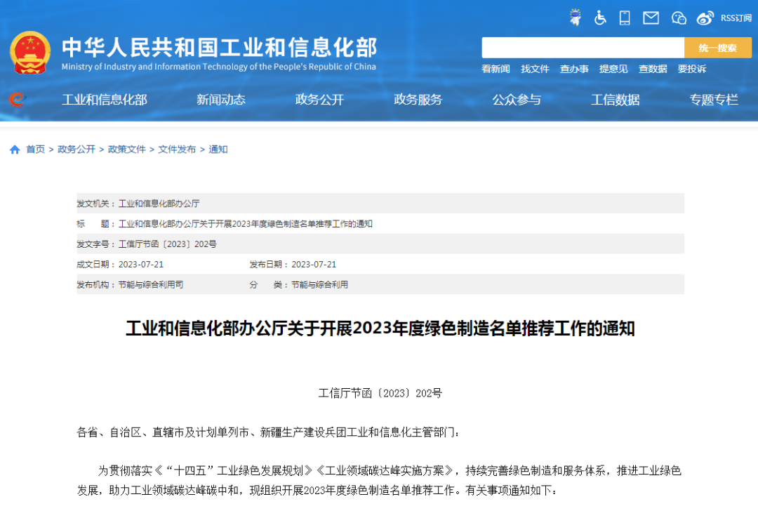
Task: Open the WeChat icon
Action: click(x=679, y=18)
